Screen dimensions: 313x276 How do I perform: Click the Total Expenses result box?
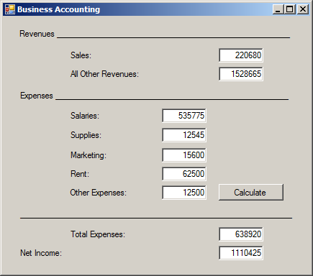pyautogui.click(x=241, y=234)
